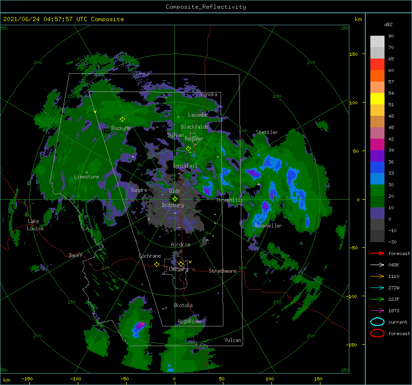Pick the purple 36-39 dBZ color swatch
Viewport: 412px width, 385px height.
[377, 156]
